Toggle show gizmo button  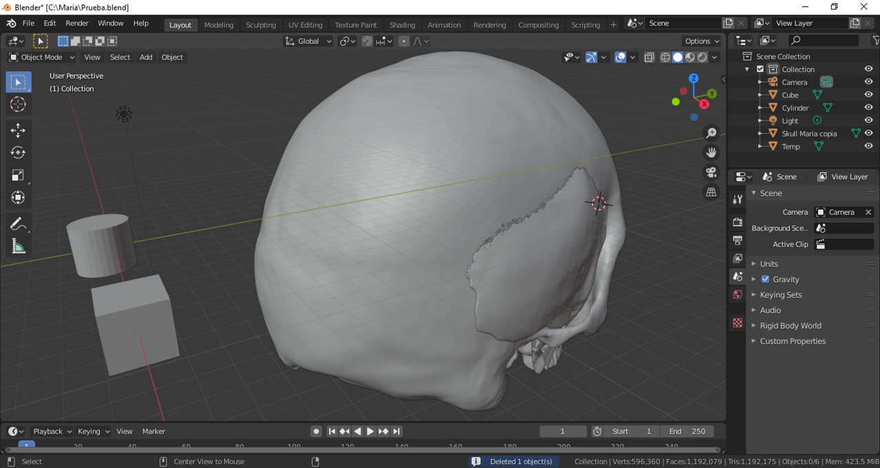[x=591, y=57]
